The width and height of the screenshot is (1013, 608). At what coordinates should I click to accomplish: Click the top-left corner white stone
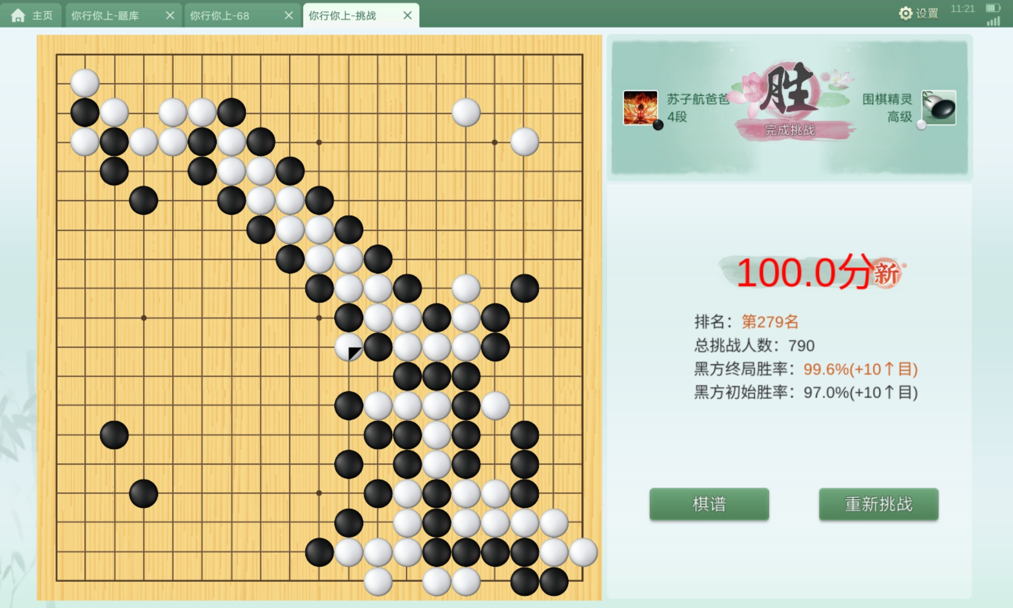click(x=85, y=83)
